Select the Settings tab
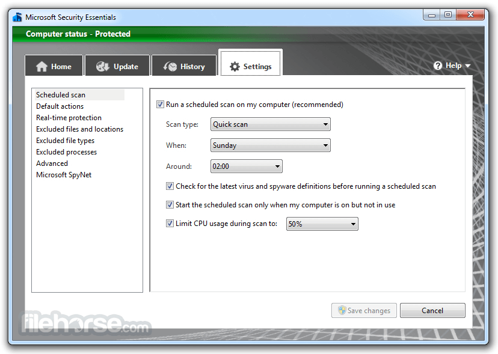Image resolution: width=498 pixels, height=354 pixels. tap(250, 63)
